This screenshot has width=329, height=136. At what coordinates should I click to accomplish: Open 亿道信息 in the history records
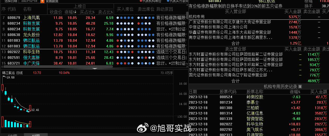(255, 113)
